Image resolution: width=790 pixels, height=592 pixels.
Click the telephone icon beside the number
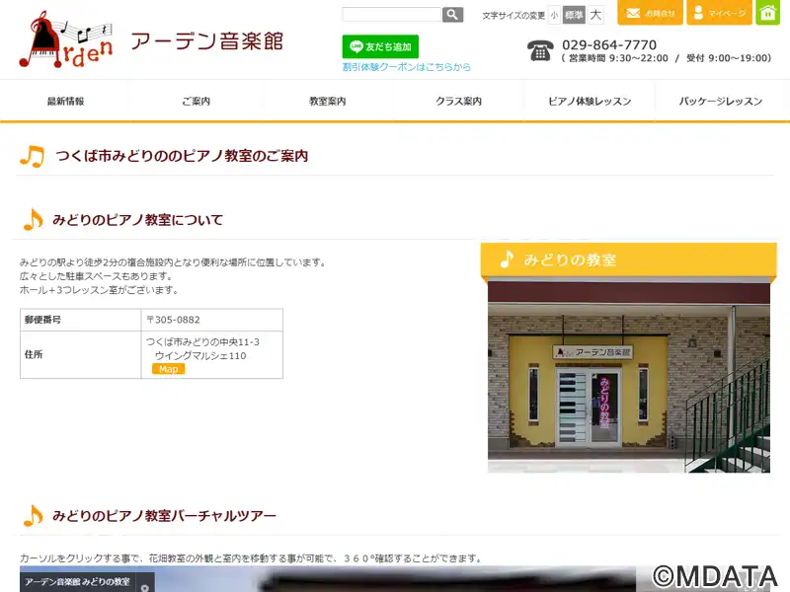540,51
